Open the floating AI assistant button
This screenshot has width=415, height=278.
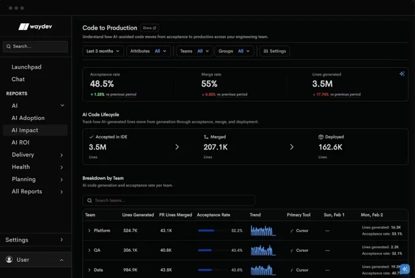(x=405, y=269)
